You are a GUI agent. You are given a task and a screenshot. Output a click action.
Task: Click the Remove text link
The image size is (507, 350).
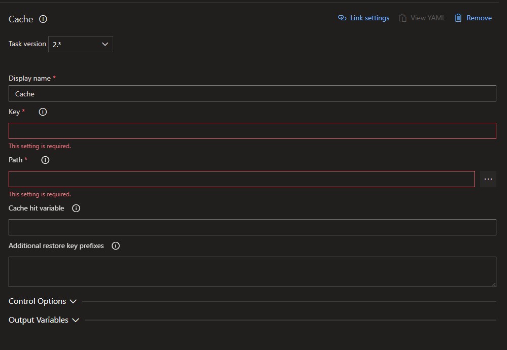tap(479, 18)
